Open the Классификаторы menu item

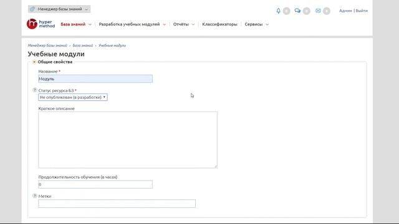[x=219, y=24]
